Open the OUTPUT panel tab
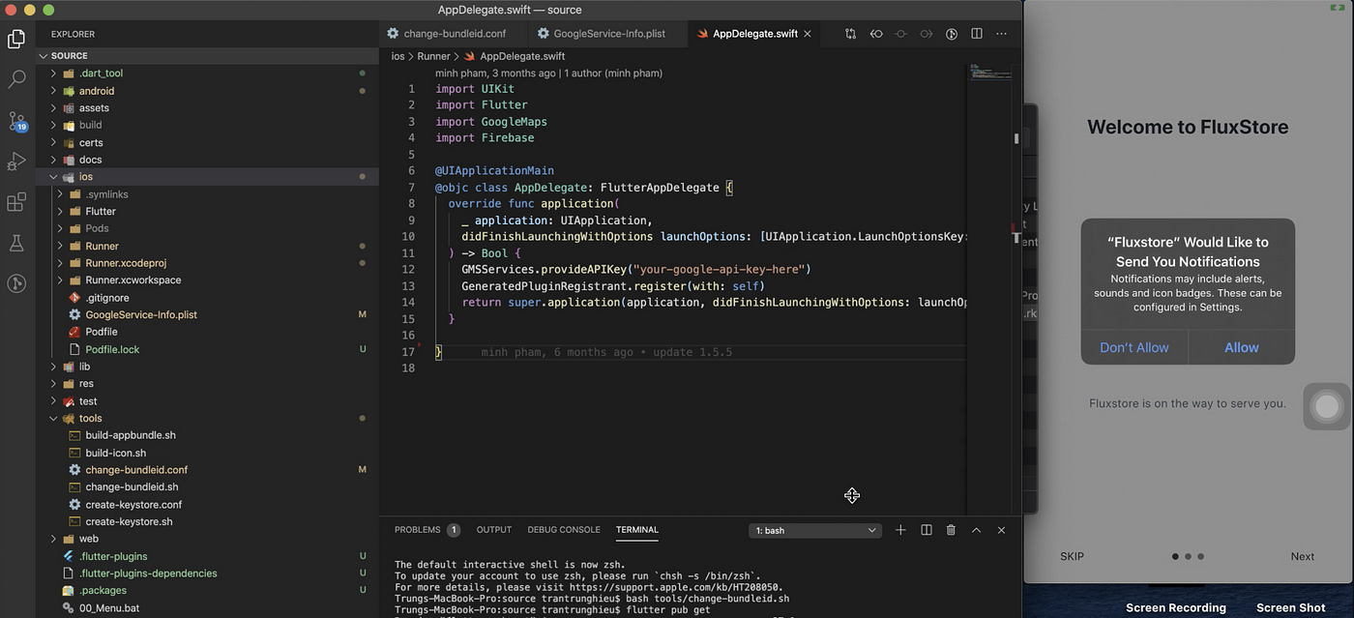The width and height of the screenshot is (1354, 618). pos(494,530)
